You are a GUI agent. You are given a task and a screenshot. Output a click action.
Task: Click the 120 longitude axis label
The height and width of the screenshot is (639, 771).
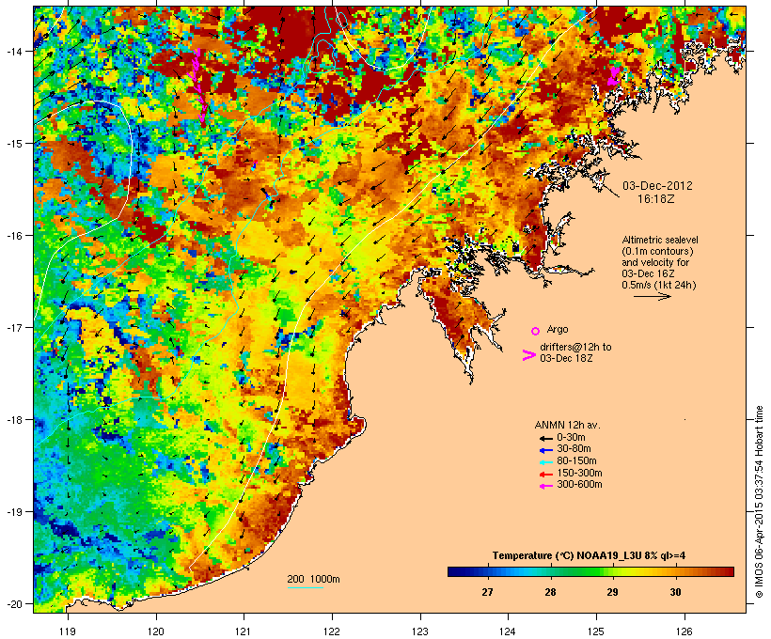[x=156, y=631]
